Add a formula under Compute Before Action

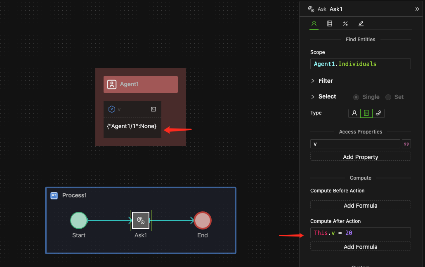coord(360,205)
